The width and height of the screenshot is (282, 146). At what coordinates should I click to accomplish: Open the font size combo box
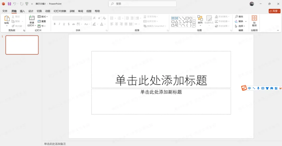click(x=88, y=18)
